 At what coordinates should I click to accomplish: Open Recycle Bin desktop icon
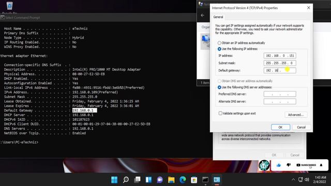pos(9,7)
